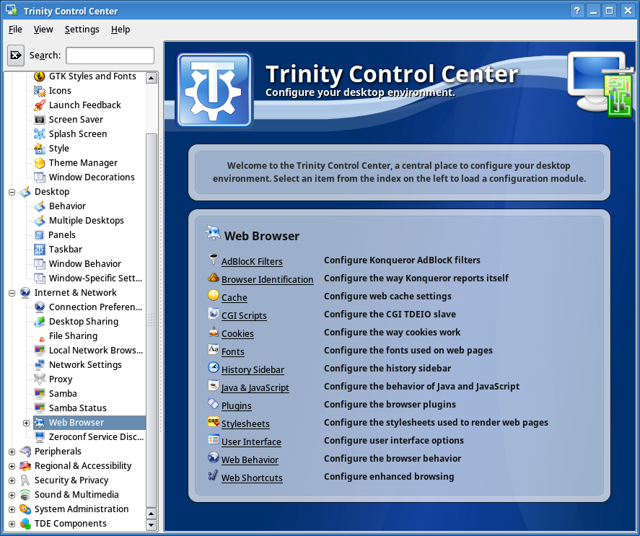
Task: Collapse the Internet & Network category
Action: click(x=12, y=293)
